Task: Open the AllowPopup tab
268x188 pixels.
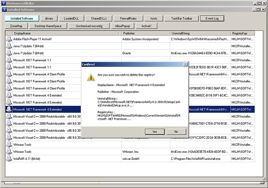Action: (122, 26)
